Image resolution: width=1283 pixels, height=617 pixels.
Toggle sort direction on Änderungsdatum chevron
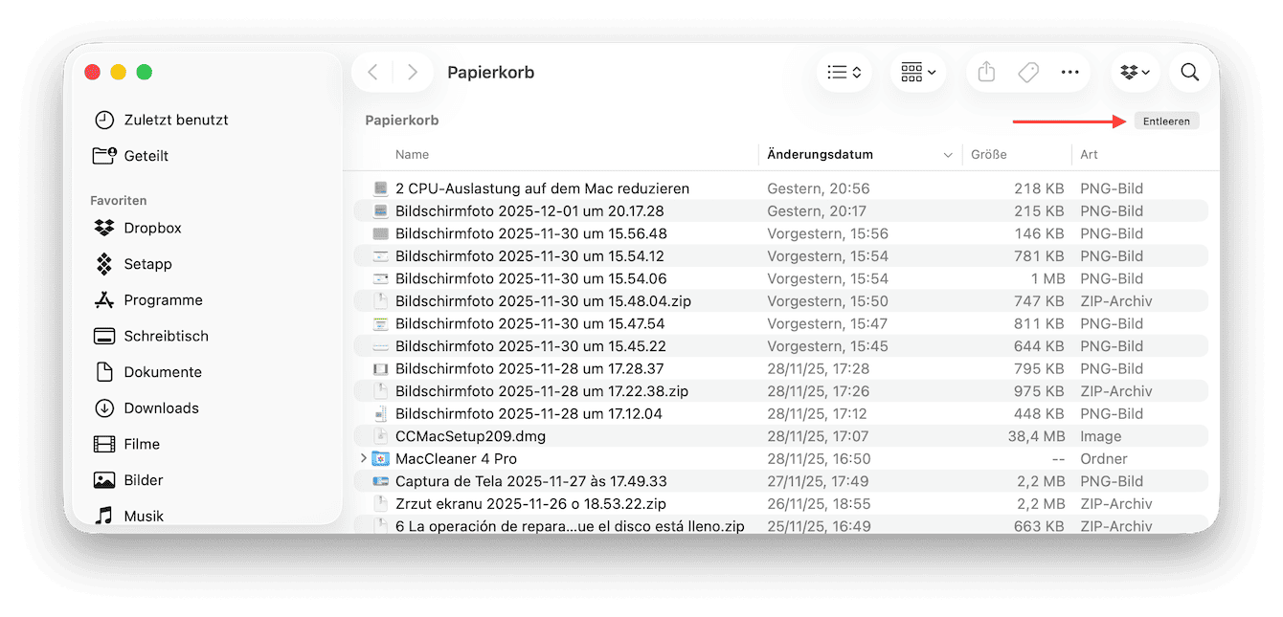(x=948, y=154)
